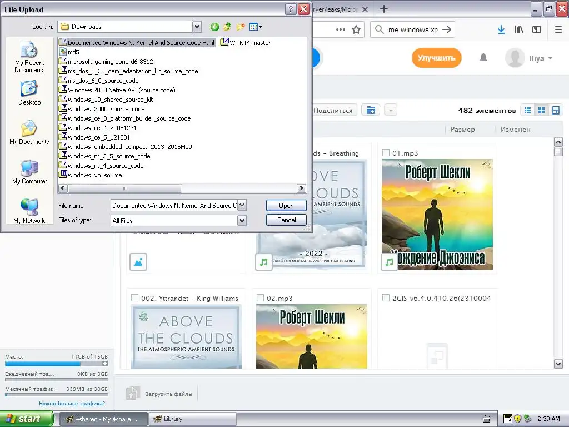Check the 002. Yttrandet - King Williams checkbox
The height and width of the screenshot is (427, 569).
134,298
